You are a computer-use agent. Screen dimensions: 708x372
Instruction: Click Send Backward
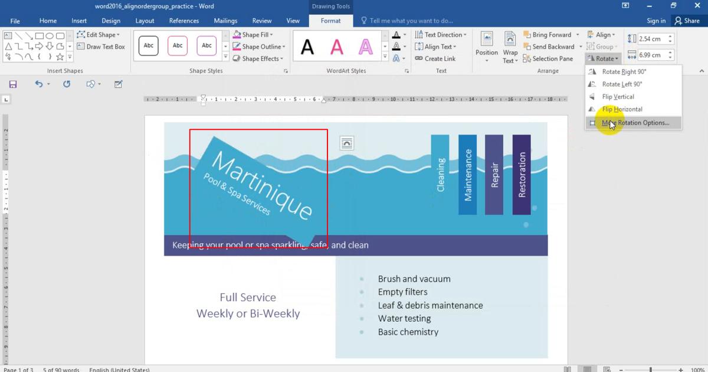point(548,47)
